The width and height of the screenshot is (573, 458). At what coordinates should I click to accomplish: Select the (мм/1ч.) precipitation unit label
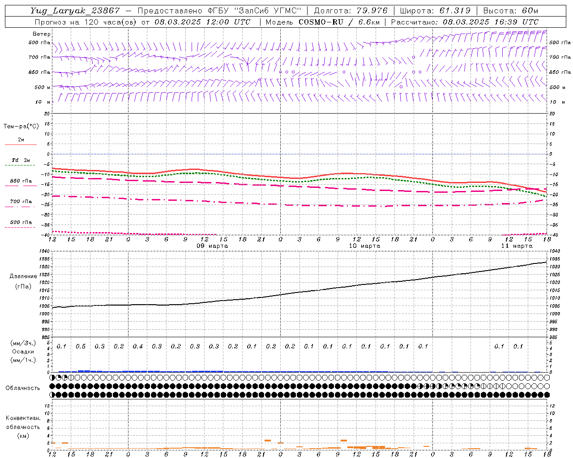(23, 360)
